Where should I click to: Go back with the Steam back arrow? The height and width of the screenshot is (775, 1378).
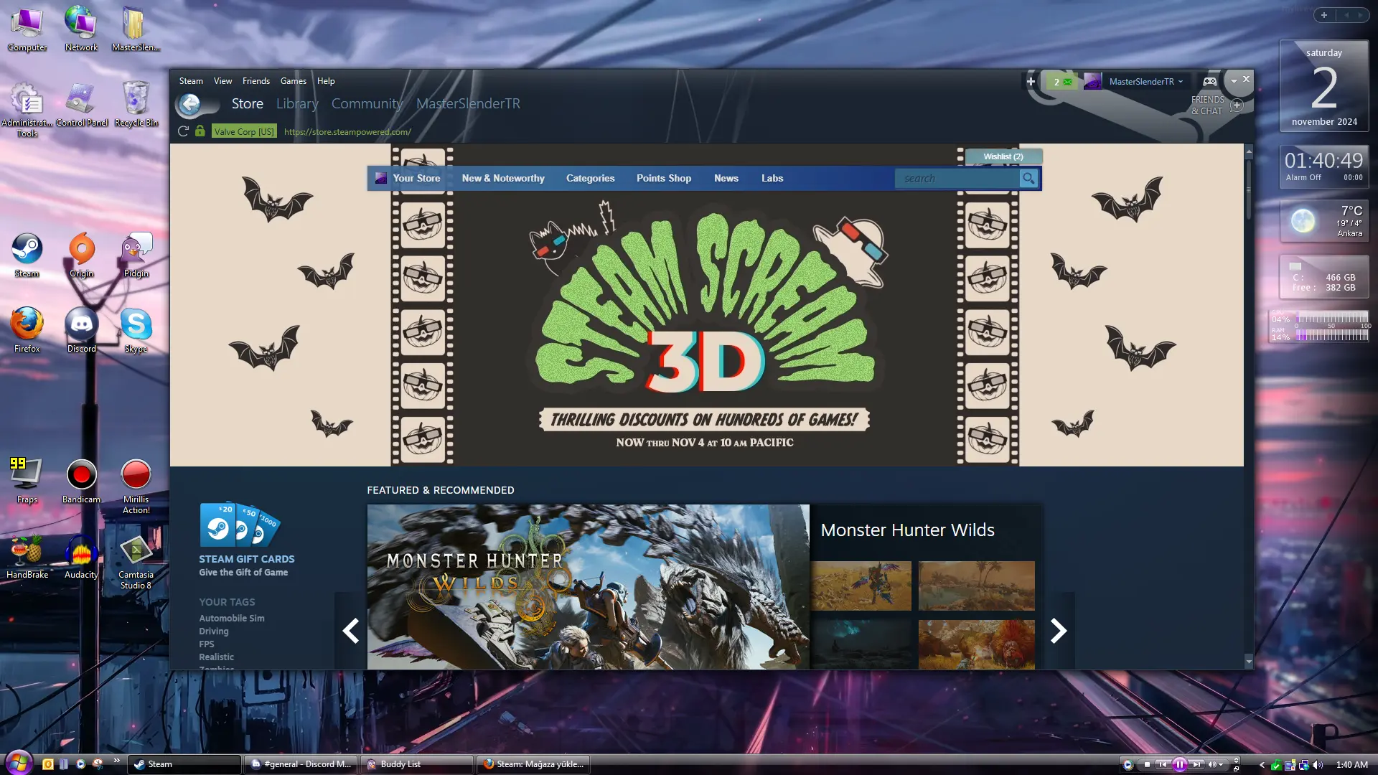tap(190, 105)
